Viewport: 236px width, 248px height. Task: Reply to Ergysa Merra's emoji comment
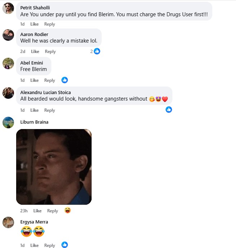click(x=50, y=245)
